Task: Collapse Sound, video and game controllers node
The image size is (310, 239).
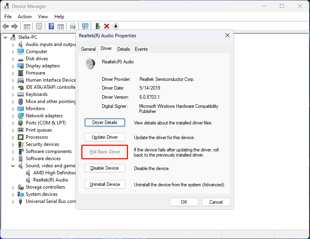Action: pyautogui.click(x=13, y=166)
